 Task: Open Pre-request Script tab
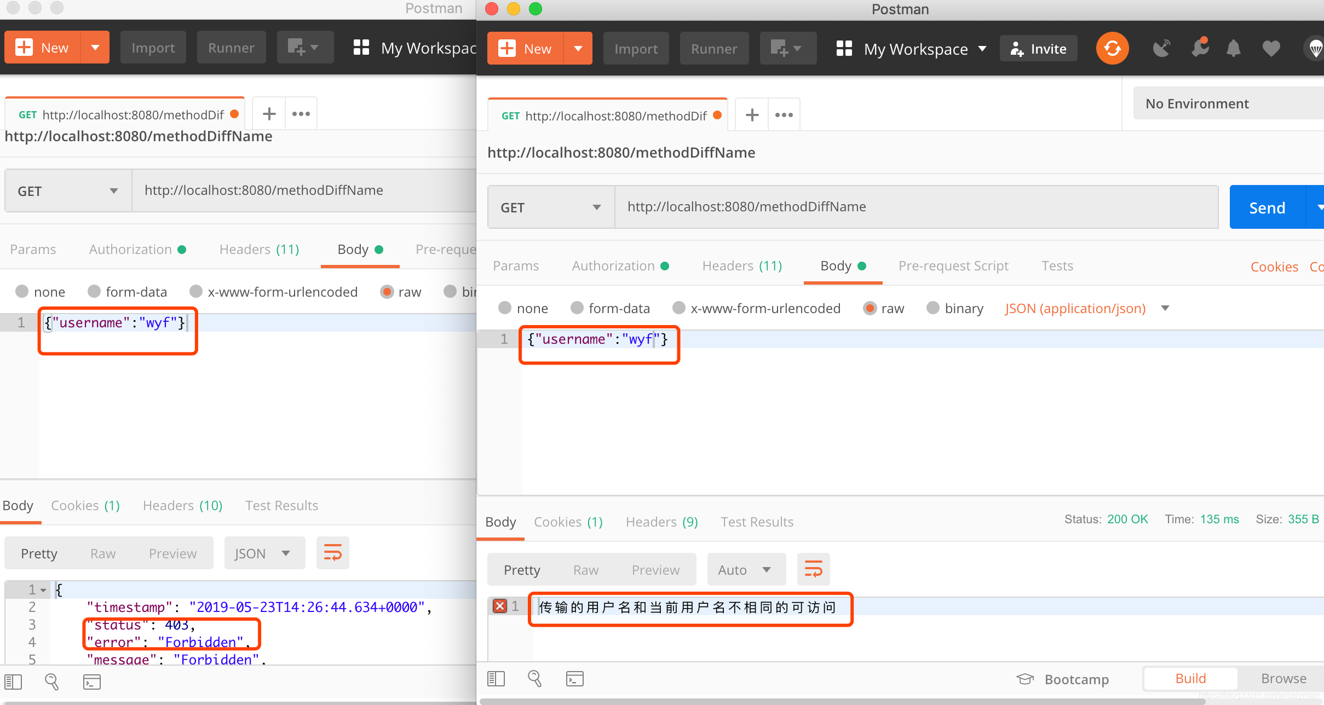pyautogui.click(x=953, y=266)
